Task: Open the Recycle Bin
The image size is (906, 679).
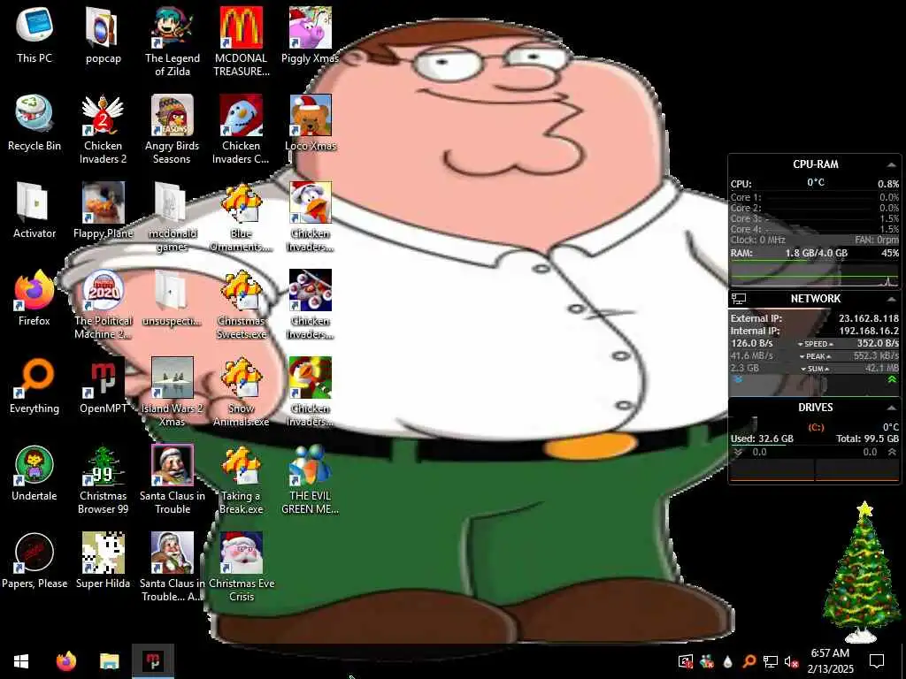Action: click(35, 123)
